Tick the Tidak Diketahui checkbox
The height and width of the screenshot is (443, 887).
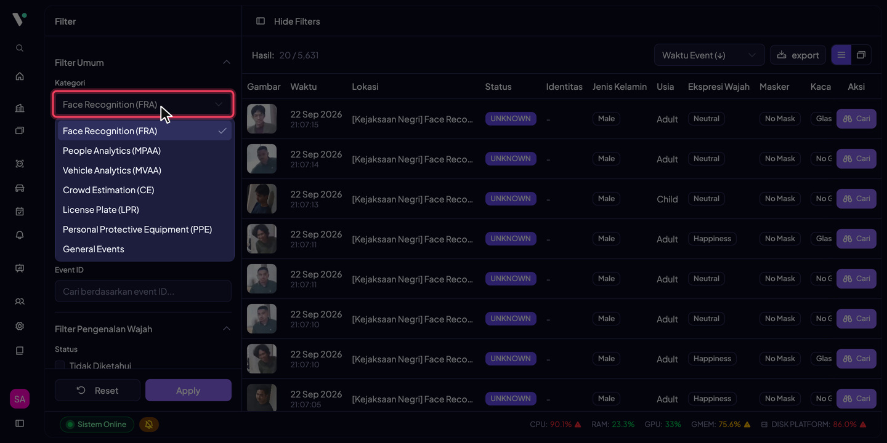(60, 366)
